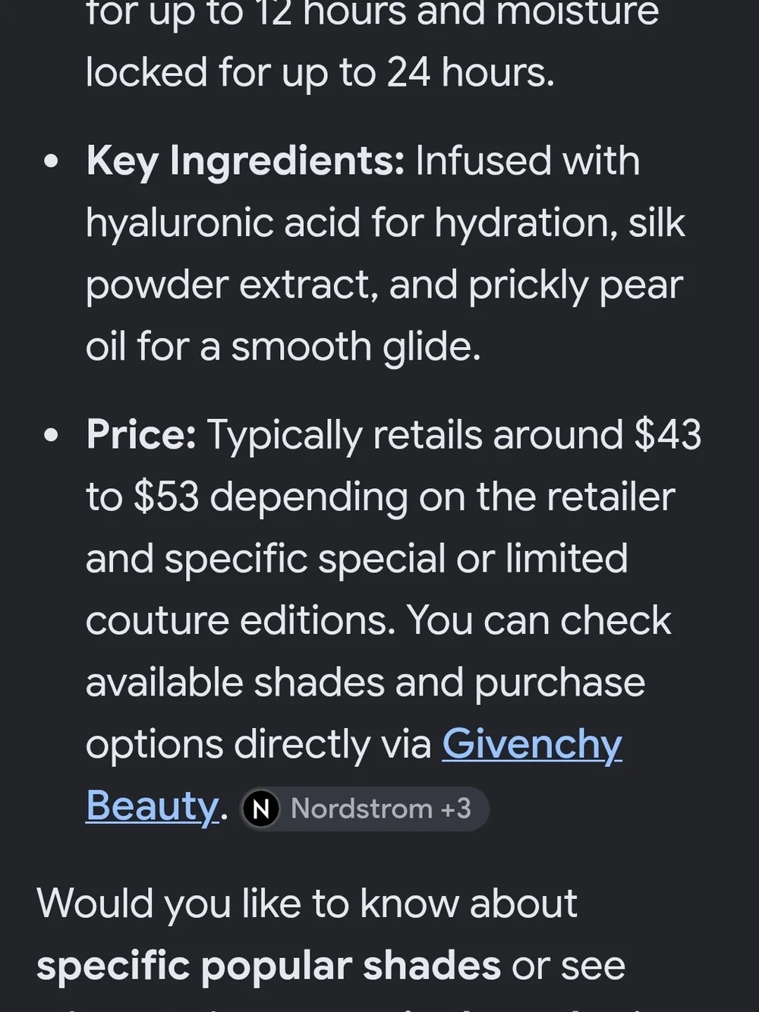The height and width of the screenshot is (1012, 759).
Task: Click the 'couture editions' sentence
Action: click(x=240, y=621)
